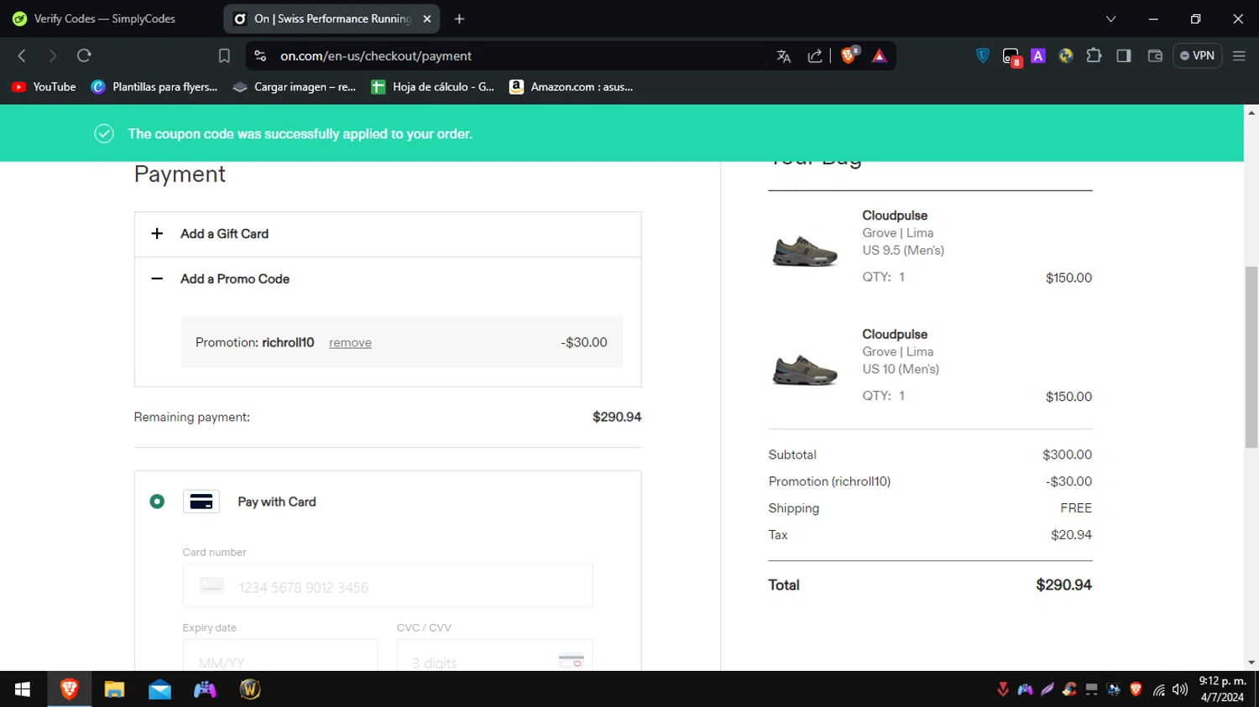
Task: Select Pay with Card radio button
Action: [157, 502]
